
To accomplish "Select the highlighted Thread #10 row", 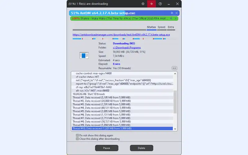I will tap(122, 129).
